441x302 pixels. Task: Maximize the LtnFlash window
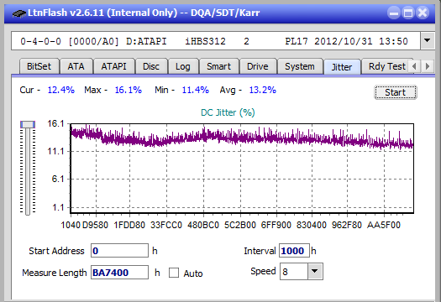[x=408, y=13]
